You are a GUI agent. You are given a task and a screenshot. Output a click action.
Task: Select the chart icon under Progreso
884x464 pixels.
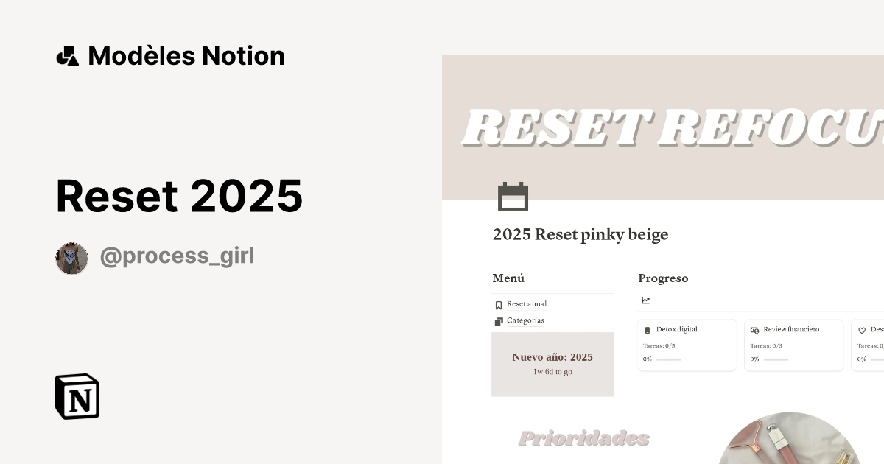pyautogui.click(x=645, y=300)
